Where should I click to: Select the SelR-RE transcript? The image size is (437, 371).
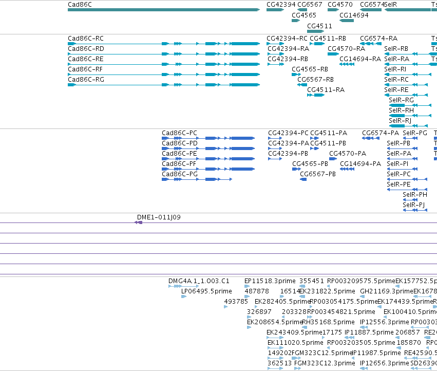pyautogui.click(x=406, y=95)
